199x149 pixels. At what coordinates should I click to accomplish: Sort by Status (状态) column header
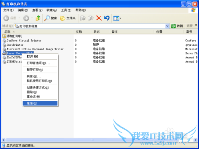click(100, 32)
